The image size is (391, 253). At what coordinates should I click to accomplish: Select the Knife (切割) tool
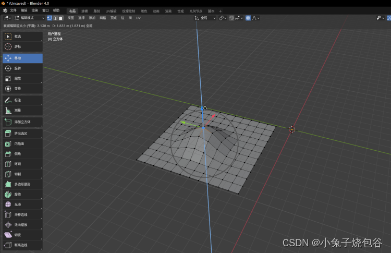[22, 174]
